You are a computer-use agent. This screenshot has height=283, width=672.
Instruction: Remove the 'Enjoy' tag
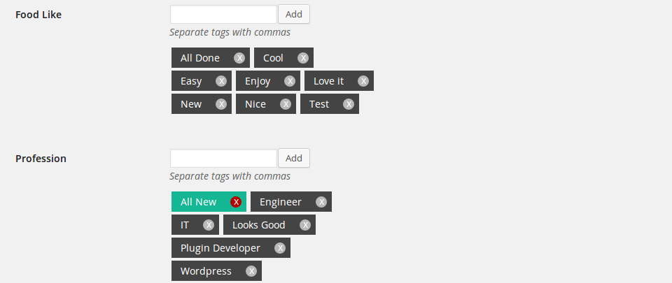(290, 81)
